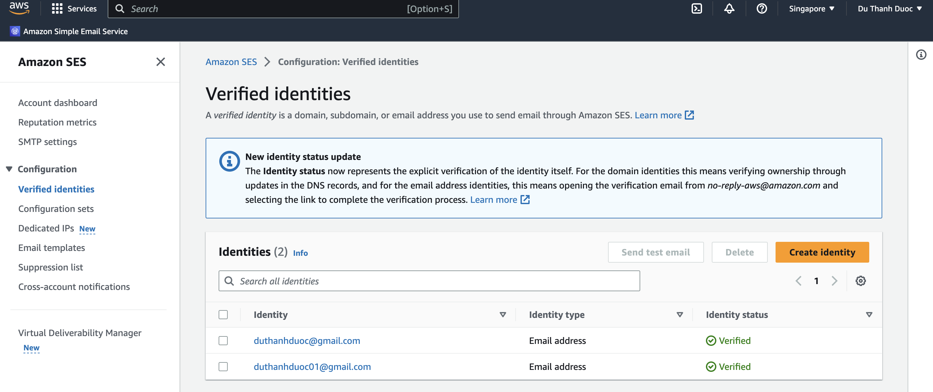
Task: Click the Delete button
Action: [739, 252]
